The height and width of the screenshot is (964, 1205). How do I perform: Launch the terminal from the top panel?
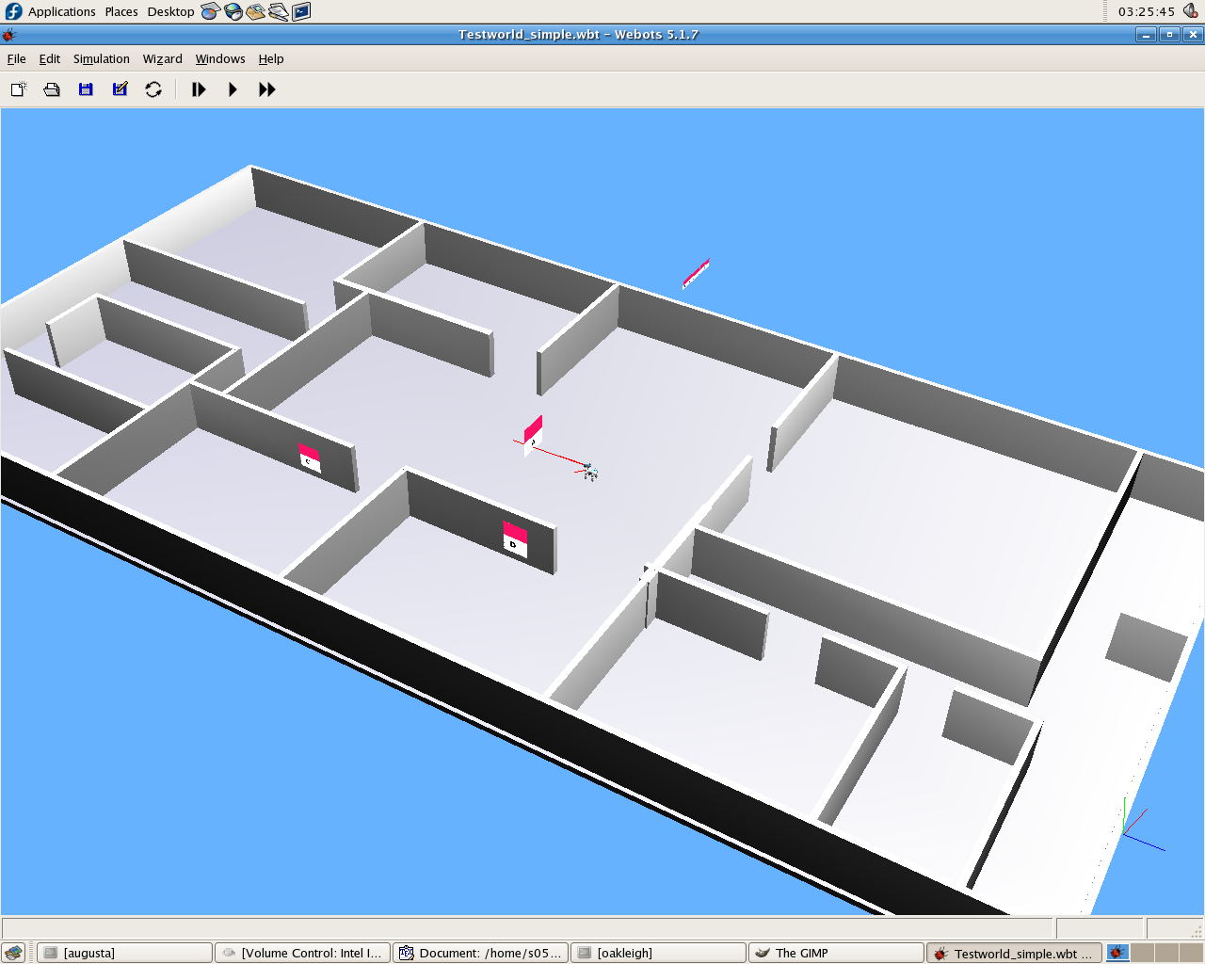[301, 11]
